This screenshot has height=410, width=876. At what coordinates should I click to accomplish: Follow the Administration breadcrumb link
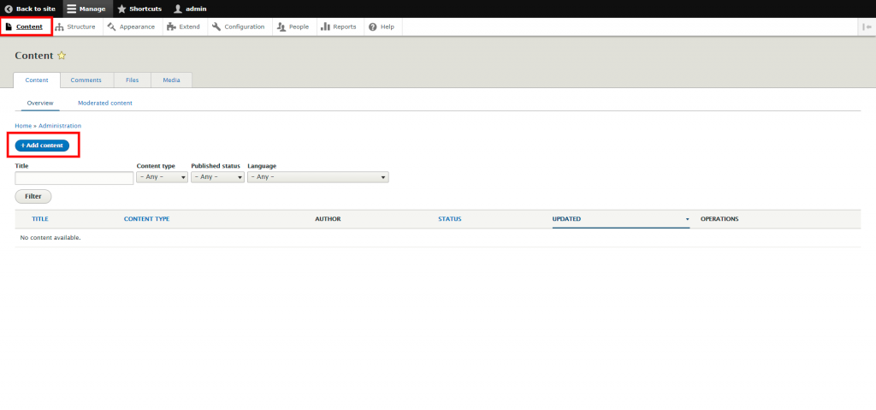60,126
